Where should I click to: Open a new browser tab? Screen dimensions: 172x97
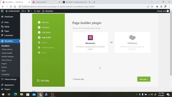tap(94, 2)
